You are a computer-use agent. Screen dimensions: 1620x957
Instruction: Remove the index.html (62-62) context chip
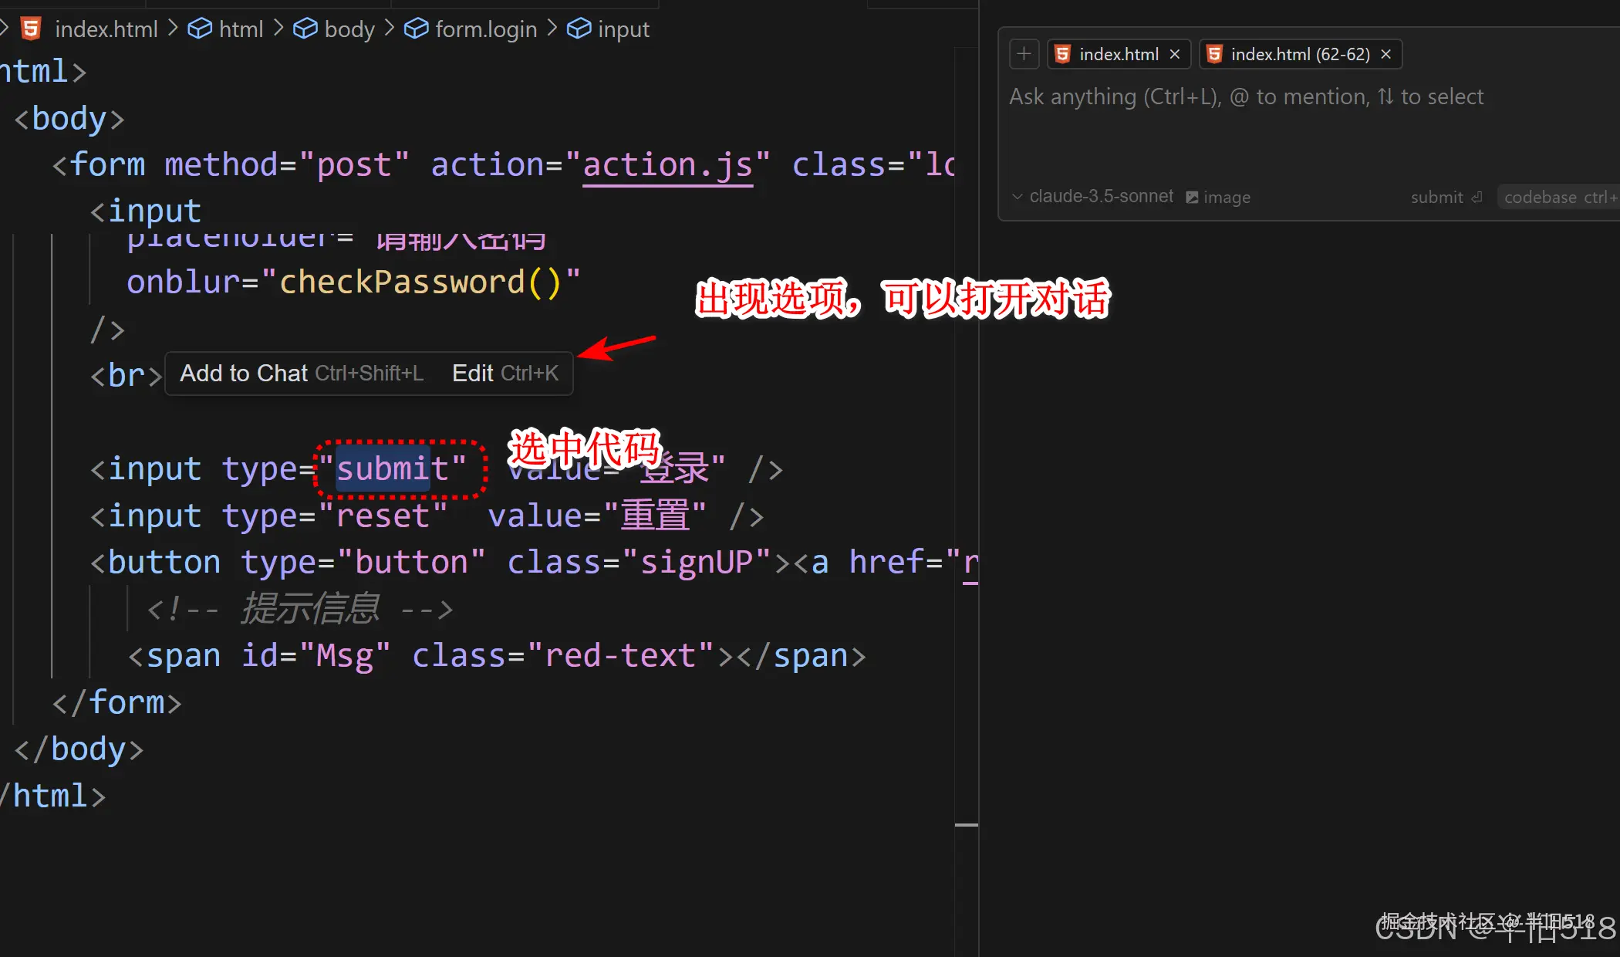coord(1385,54)
